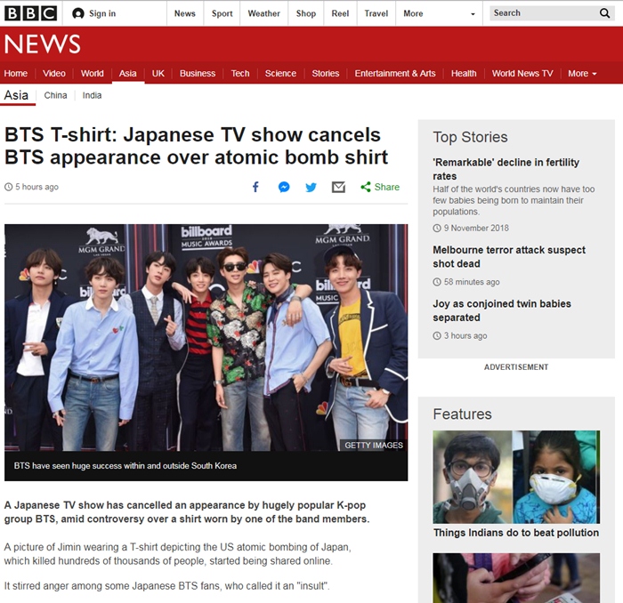Read 'Remarkable' decline in fertility rates story
The width and height of the screenshot is (623, 603).
(x=506, y=168)
